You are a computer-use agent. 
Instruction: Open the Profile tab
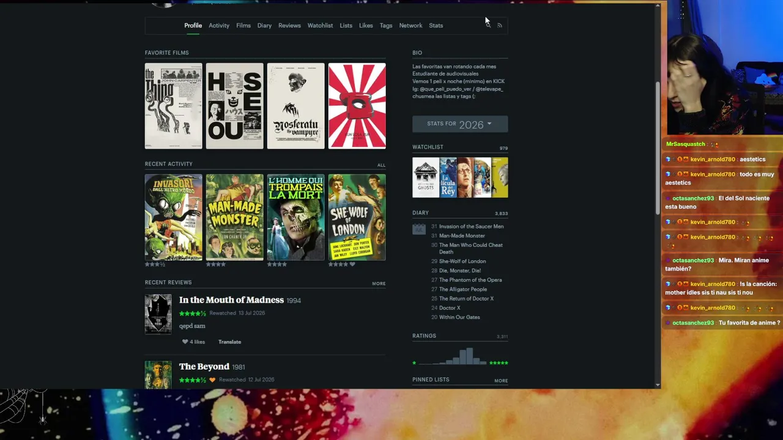tap(193, 26)
